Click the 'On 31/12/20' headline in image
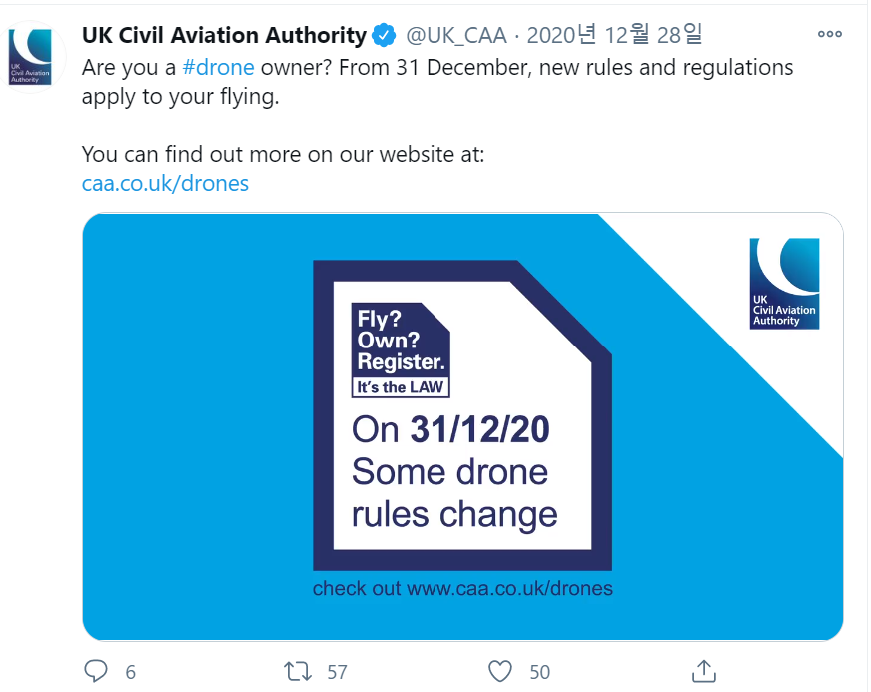The width and height of the screenshot is (871, 692). [450, 430]
